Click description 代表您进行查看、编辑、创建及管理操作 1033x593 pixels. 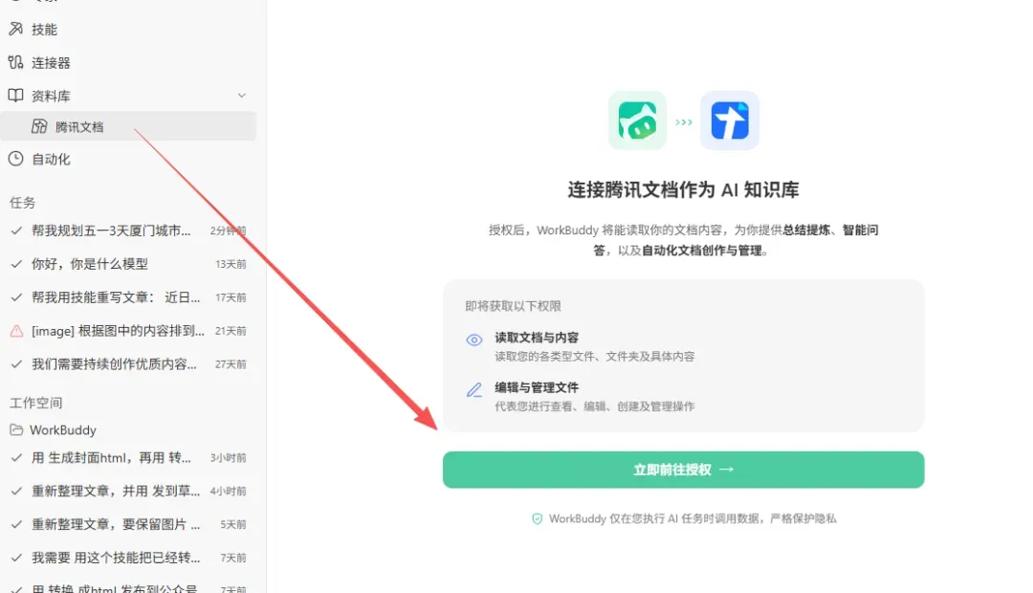coord(594,406)
